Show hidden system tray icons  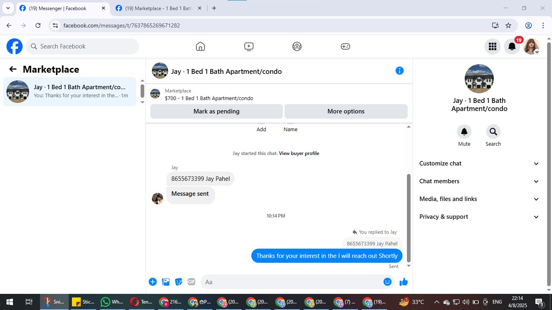coord(436,302)
